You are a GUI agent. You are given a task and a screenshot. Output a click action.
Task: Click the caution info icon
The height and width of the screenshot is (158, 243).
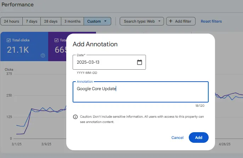tap(75, 117)
